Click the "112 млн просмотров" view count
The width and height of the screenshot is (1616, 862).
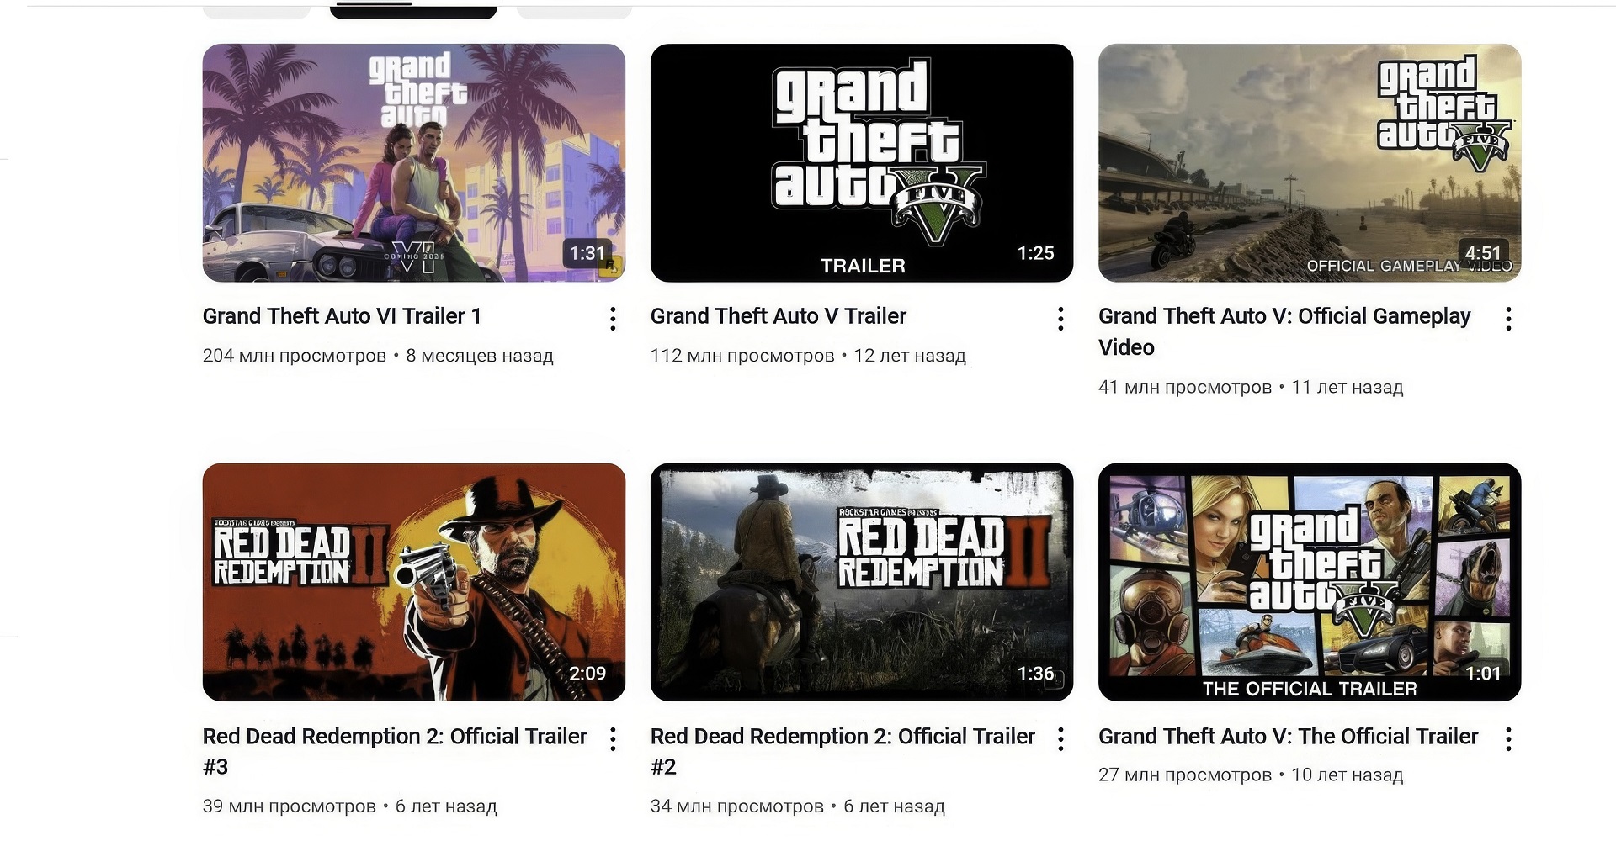(x=742, y=356)
